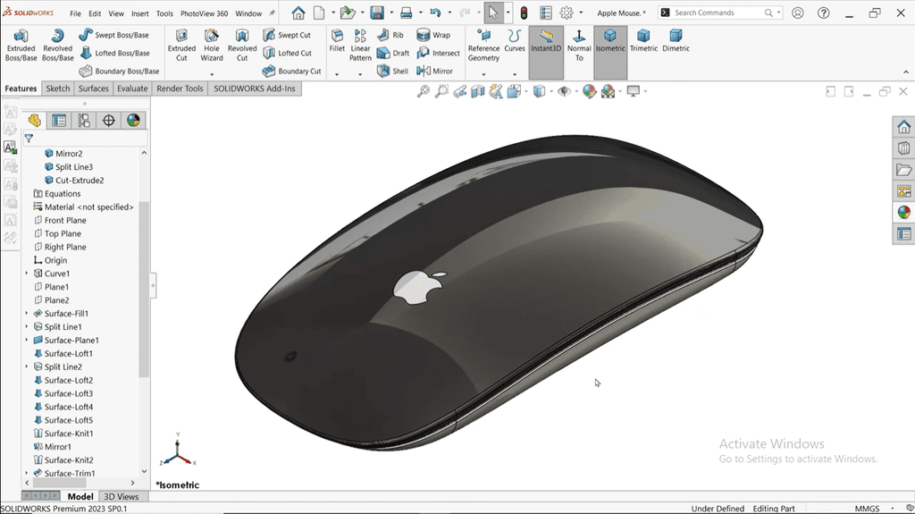
Task: Click in the Search Commands field
Action: click(x=718, y=13)
